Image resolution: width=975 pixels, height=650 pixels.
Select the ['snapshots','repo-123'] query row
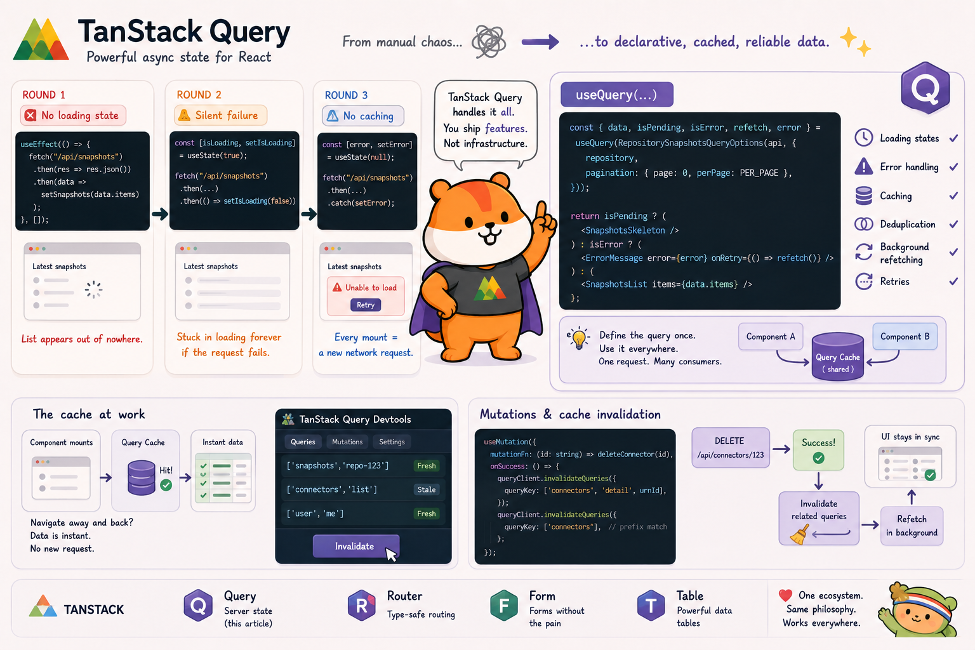point(363,465)
